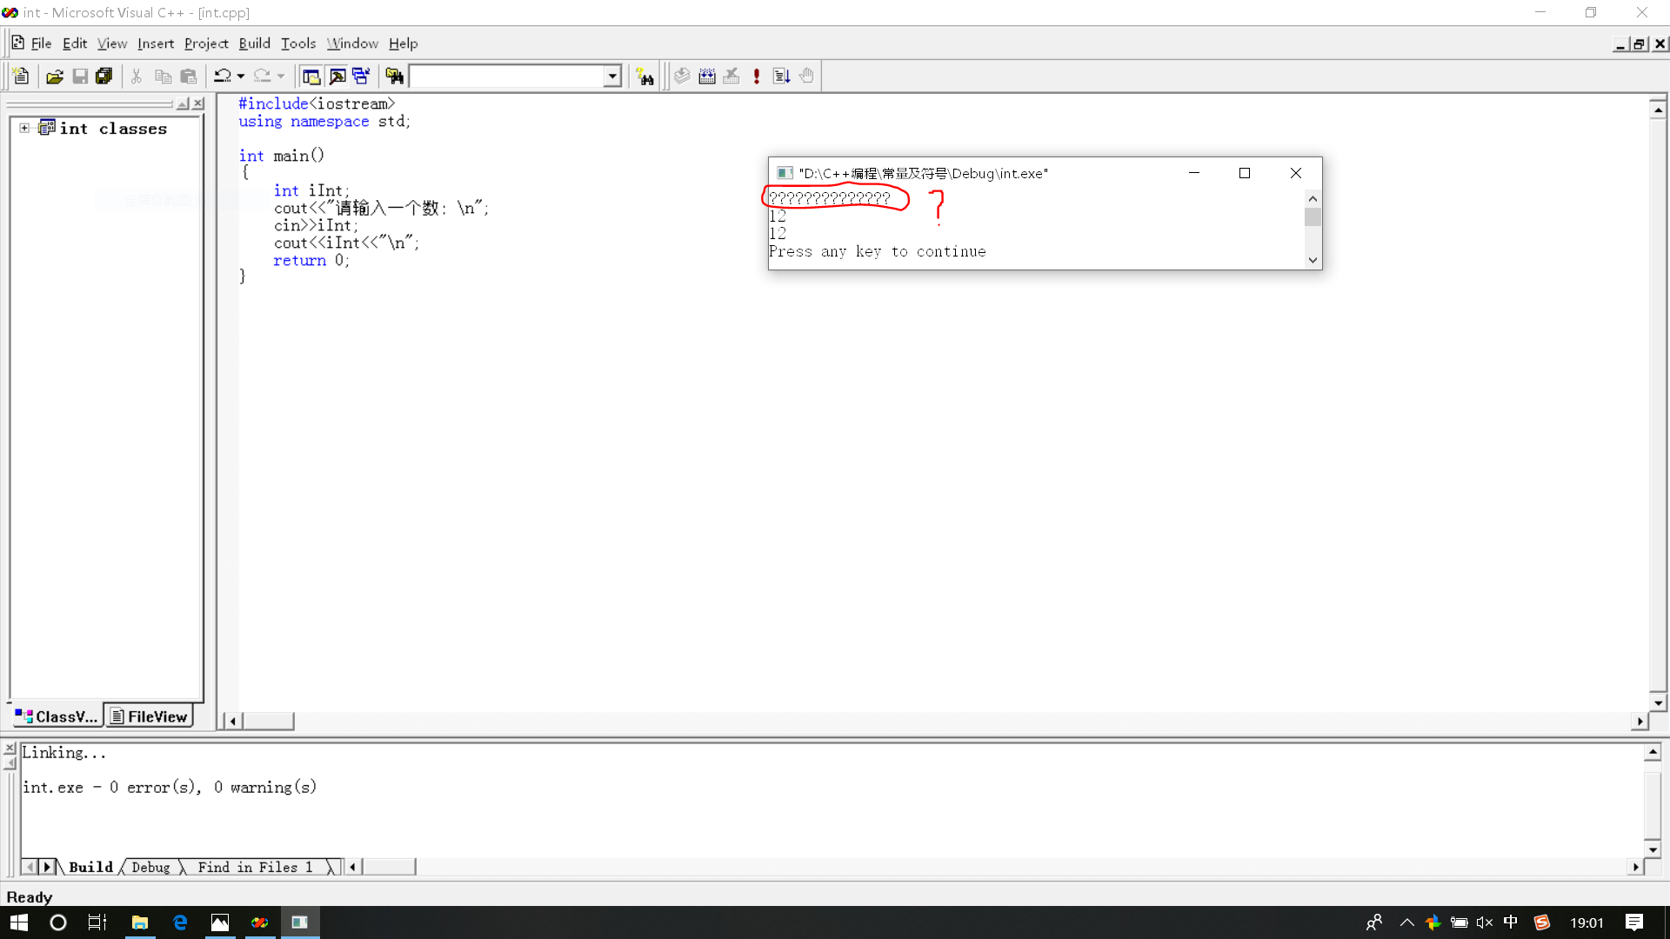Open the Tools menu
This screenshot has width=1670, height=939.
[x=298, y=43]
